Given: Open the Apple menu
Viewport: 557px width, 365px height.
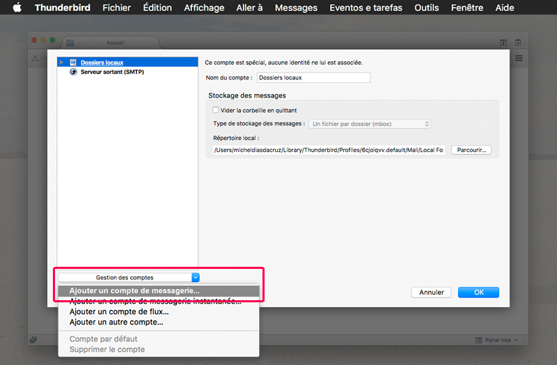Looking at the screenshot, I should point(17,8).
